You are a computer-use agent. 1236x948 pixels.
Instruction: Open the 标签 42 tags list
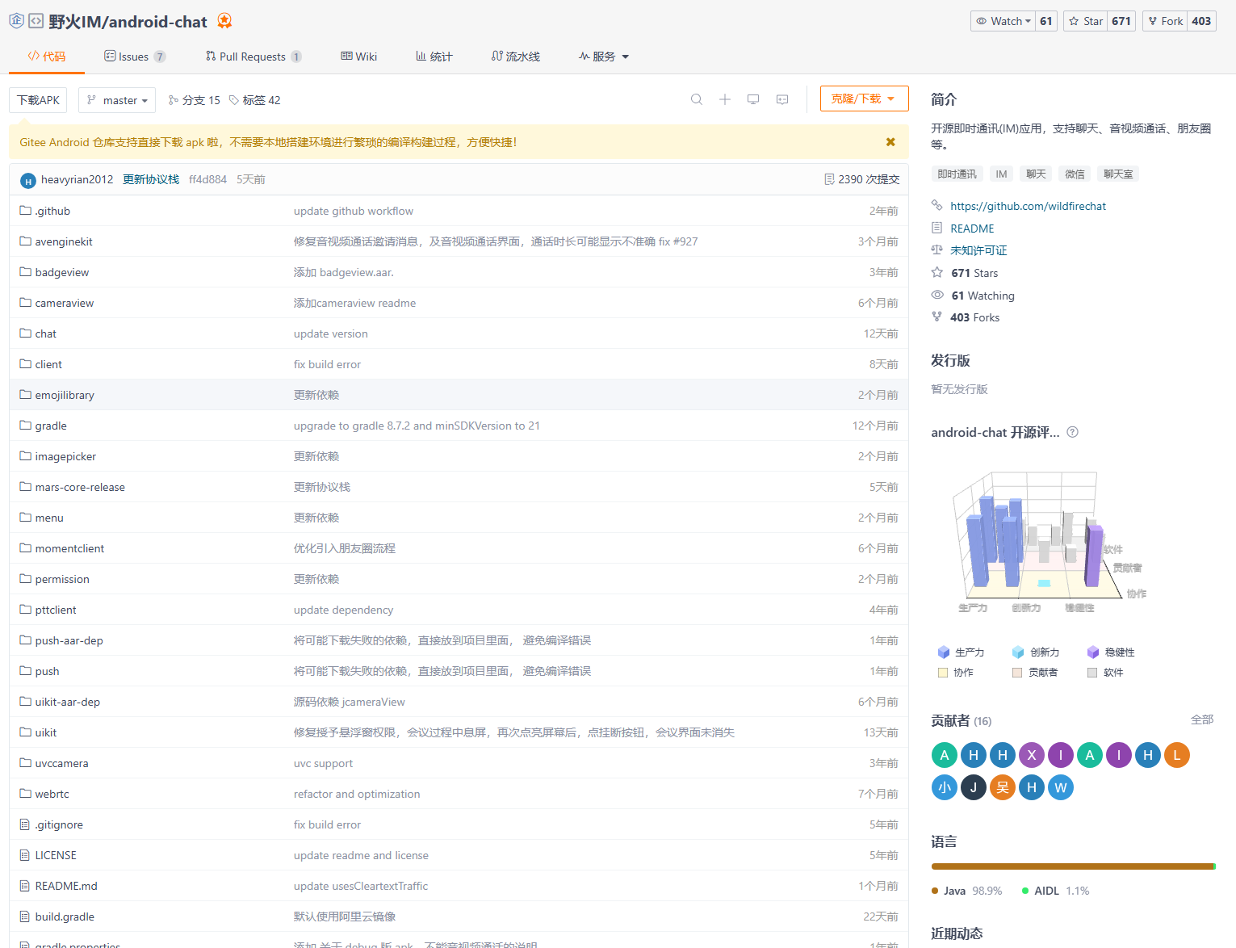pyautogui.click(x=255, y=100)
